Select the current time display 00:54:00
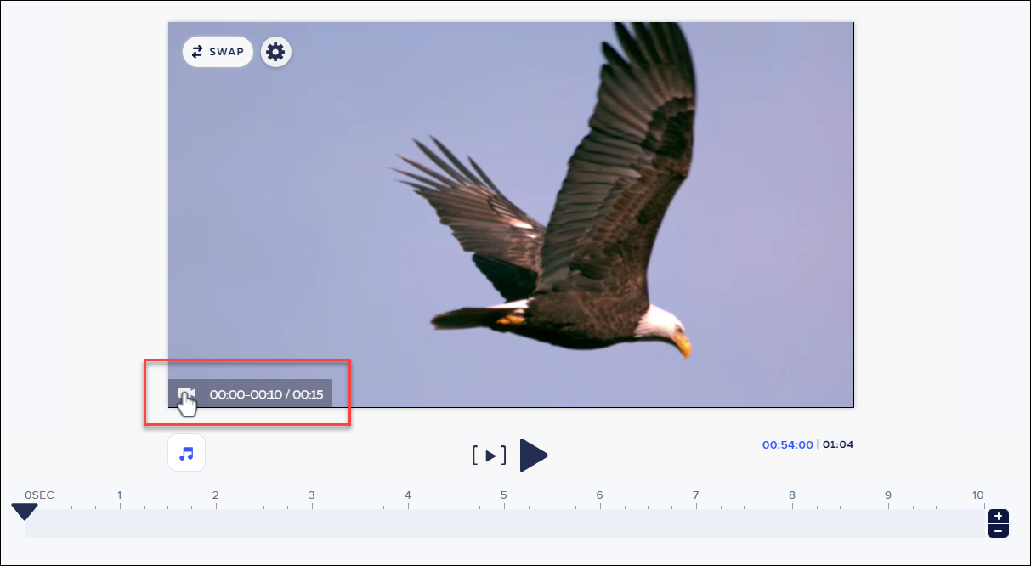This screenshot has height=566, width=1031. click(786, 444)
